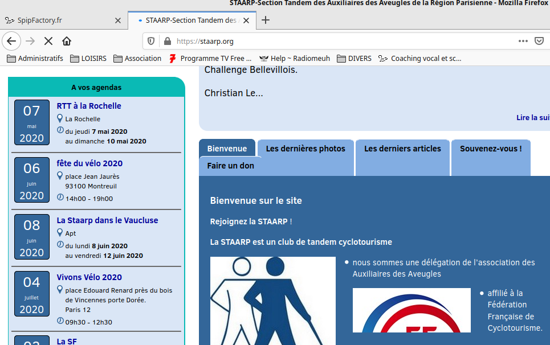Open the Vivons Vélo 2020 event
The width and height of the screenshot is (550, 345).
[x=89, y=277]
